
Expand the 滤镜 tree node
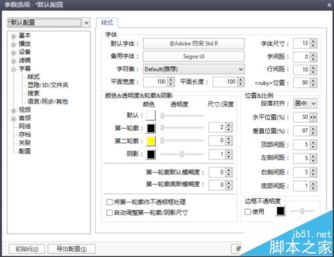point(13,61)
